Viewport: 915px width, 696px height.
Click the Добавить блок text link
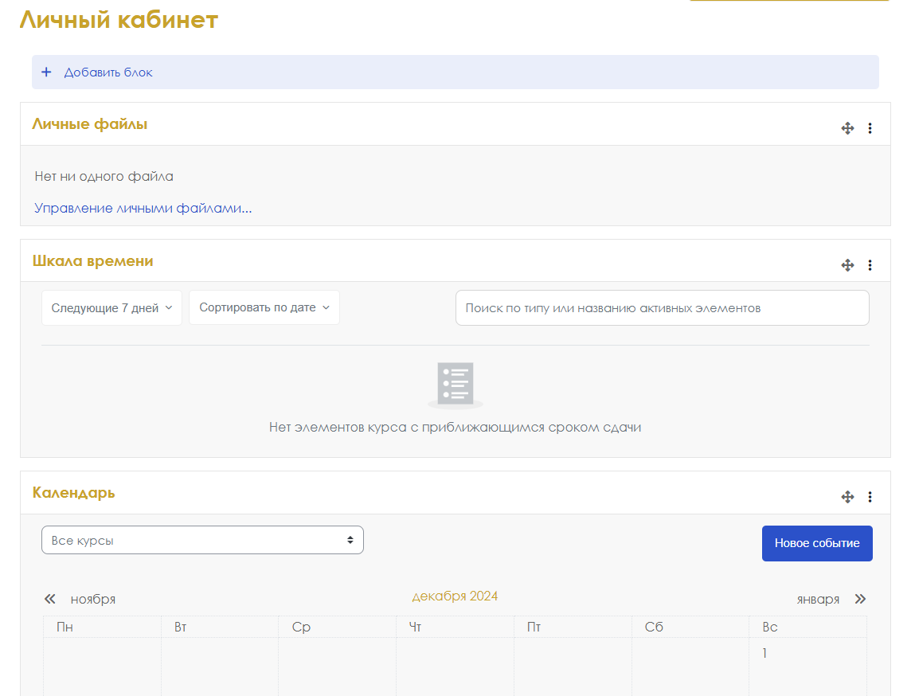(x=108, y=72)
